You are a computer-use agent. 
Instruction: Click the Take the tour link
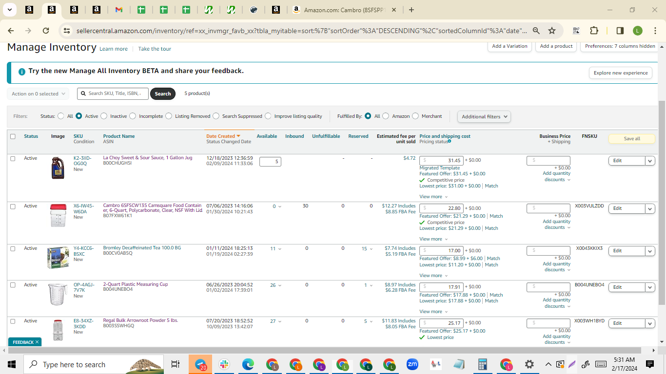coord(155,49)
